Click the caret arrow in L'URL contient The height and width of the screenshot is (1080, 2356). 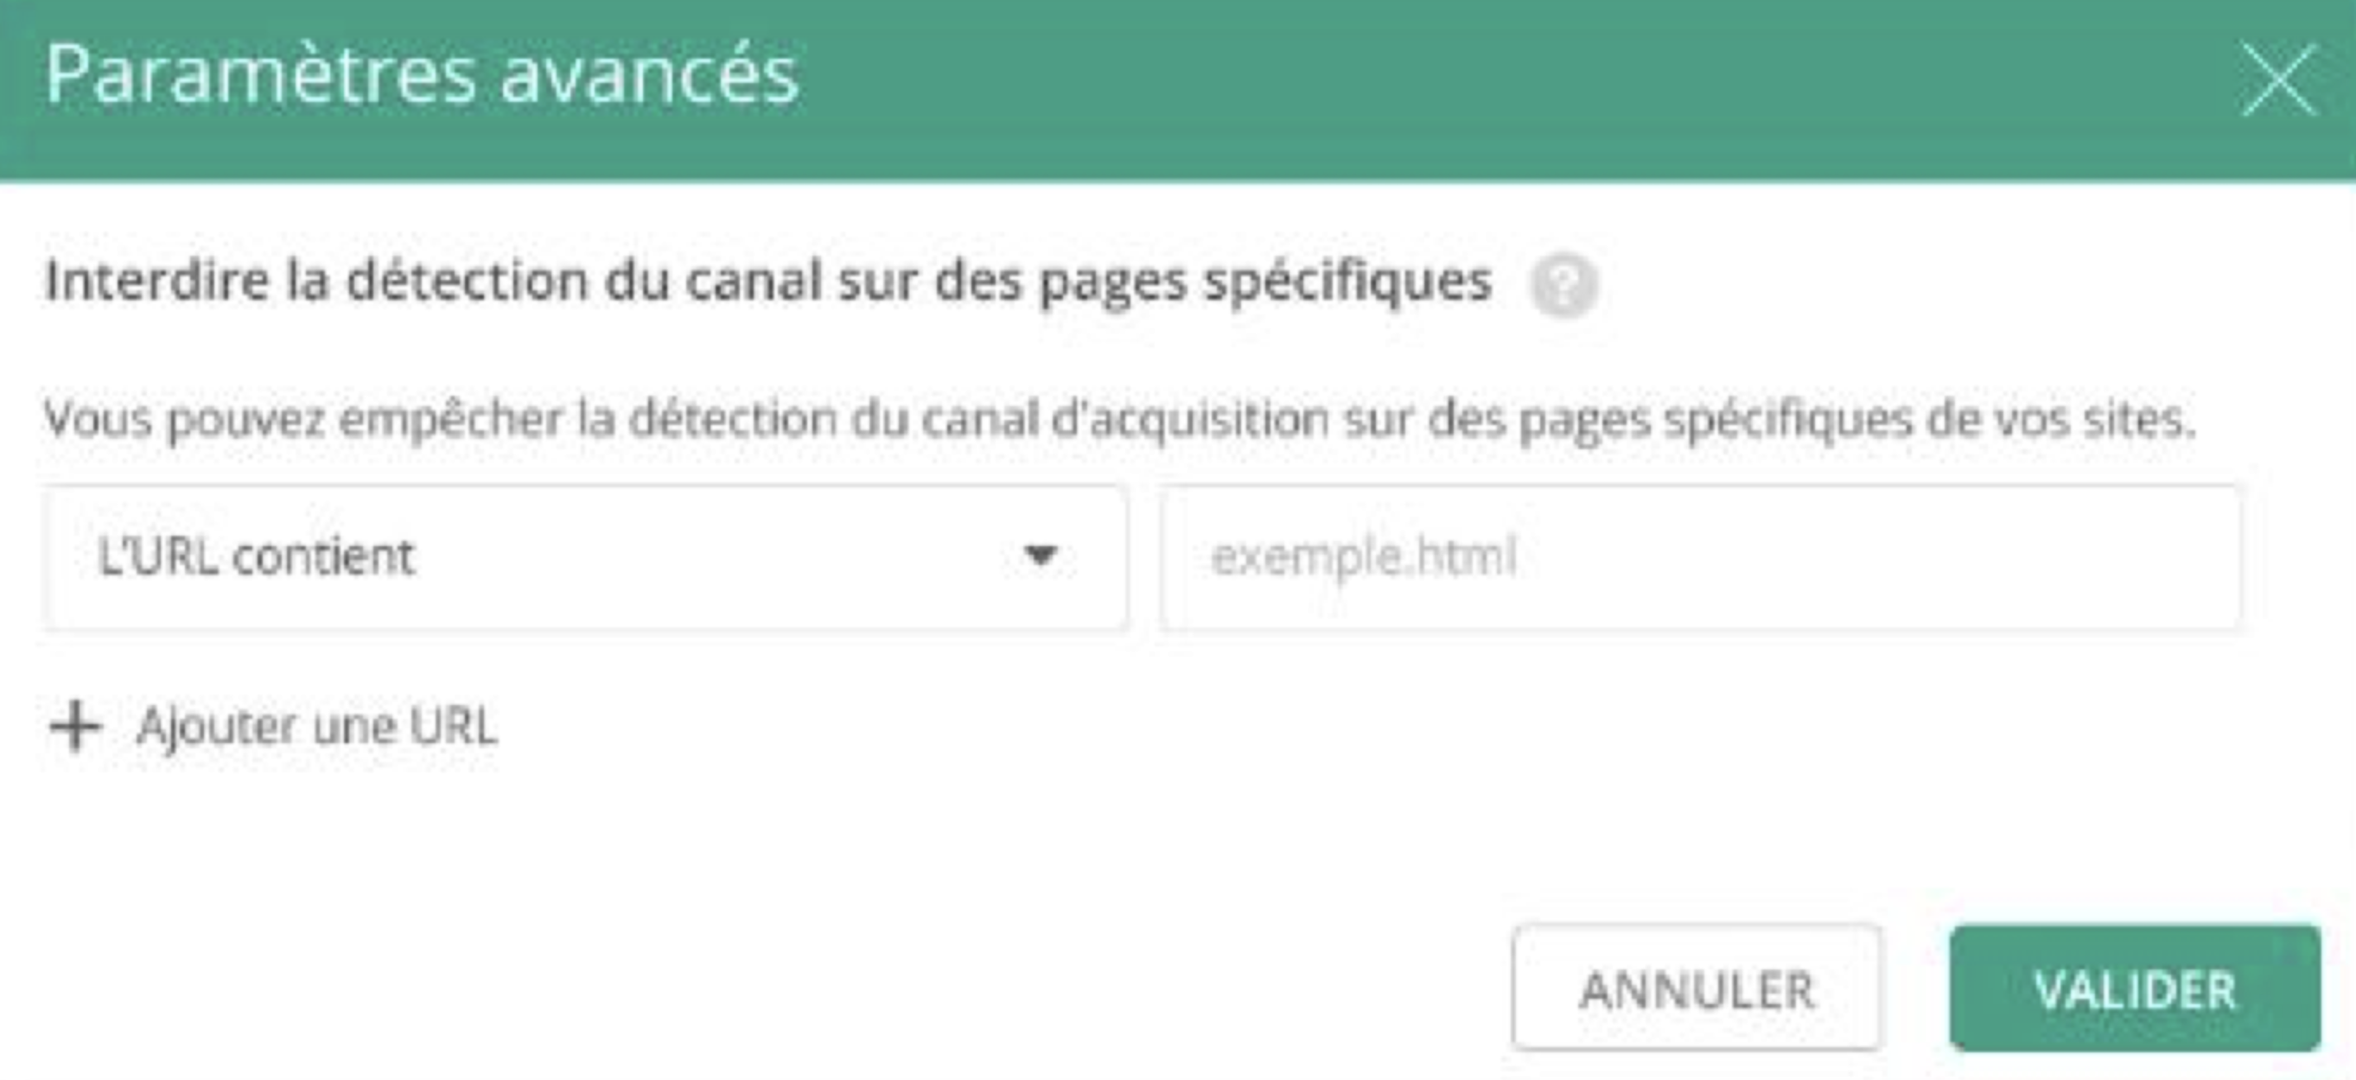coord(1040,556)
